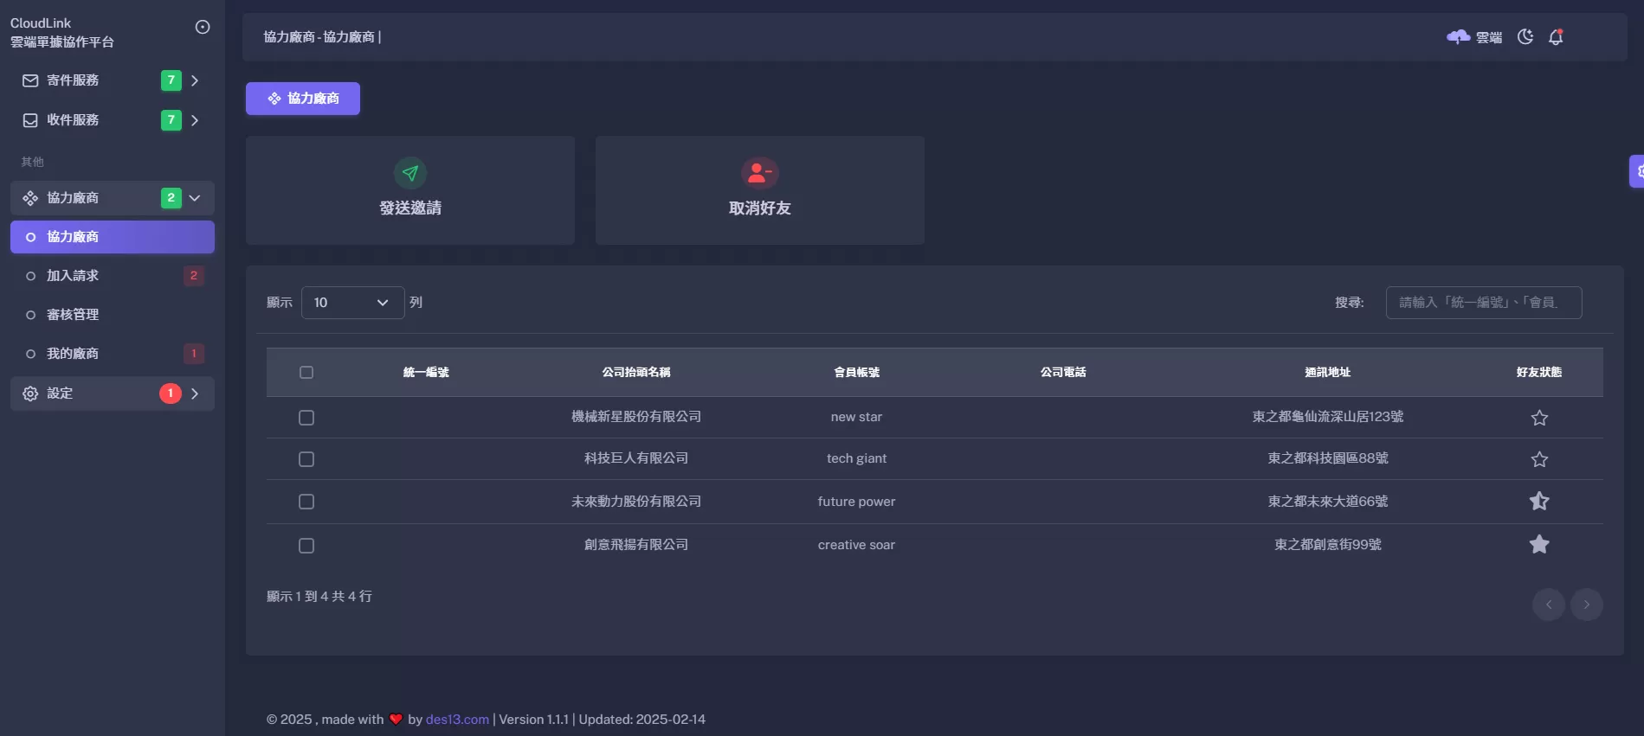Viewport: 1644px width, 736px height.
Task: Go to 審核管理 menu item
Action: [73, 315]
